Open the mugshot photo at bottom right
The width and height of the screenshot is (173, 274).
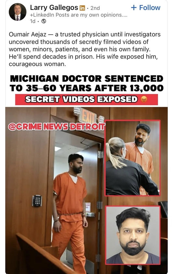[133, 235]
